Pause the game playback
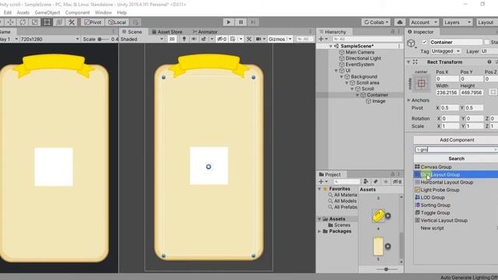Viewport: 498px width, 280px height. click(240, 23)
